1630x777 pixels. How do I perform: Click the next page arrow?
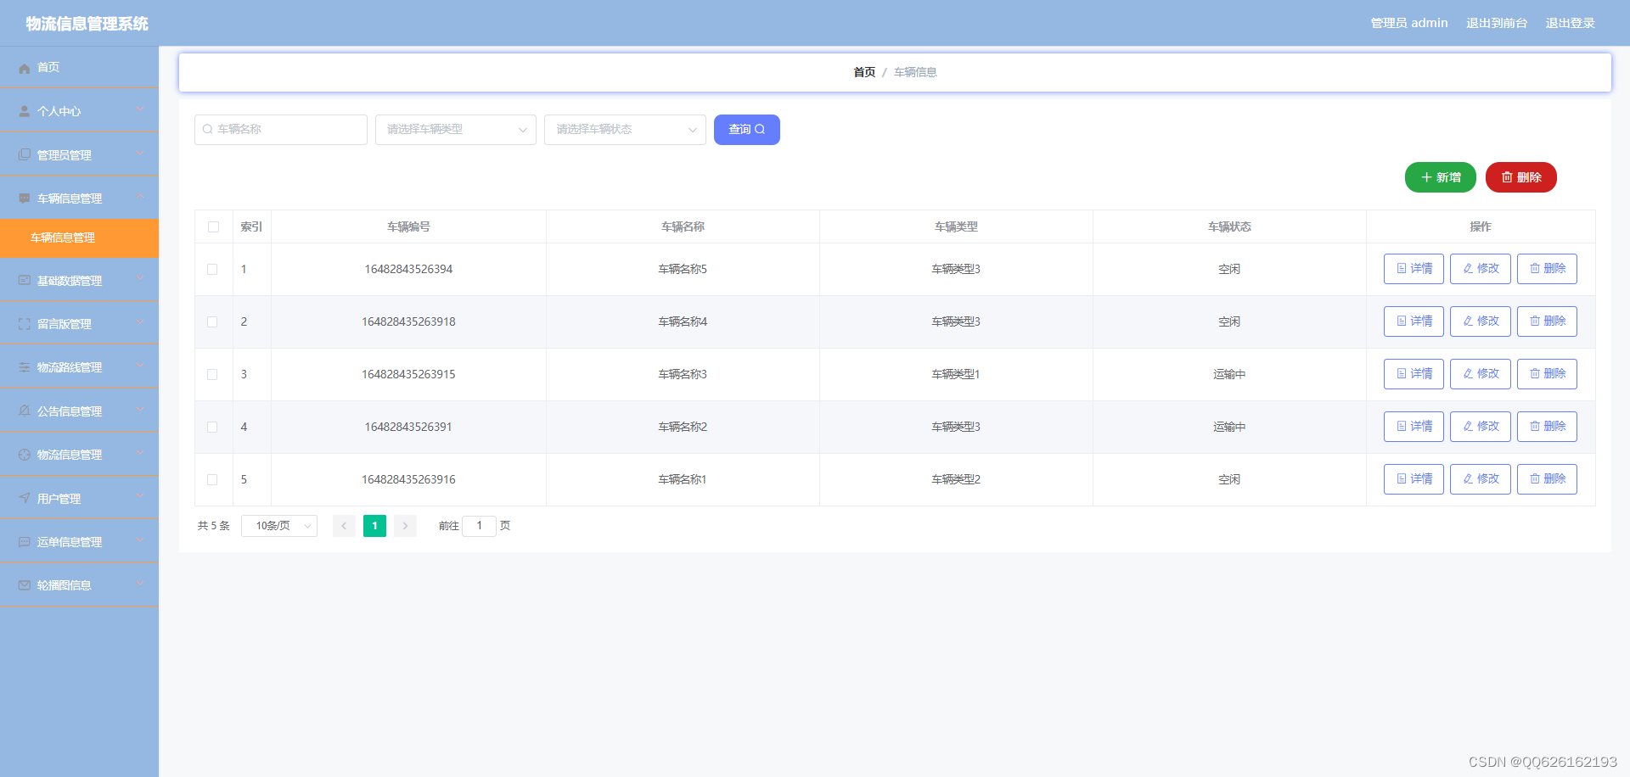tap(405, 526)
